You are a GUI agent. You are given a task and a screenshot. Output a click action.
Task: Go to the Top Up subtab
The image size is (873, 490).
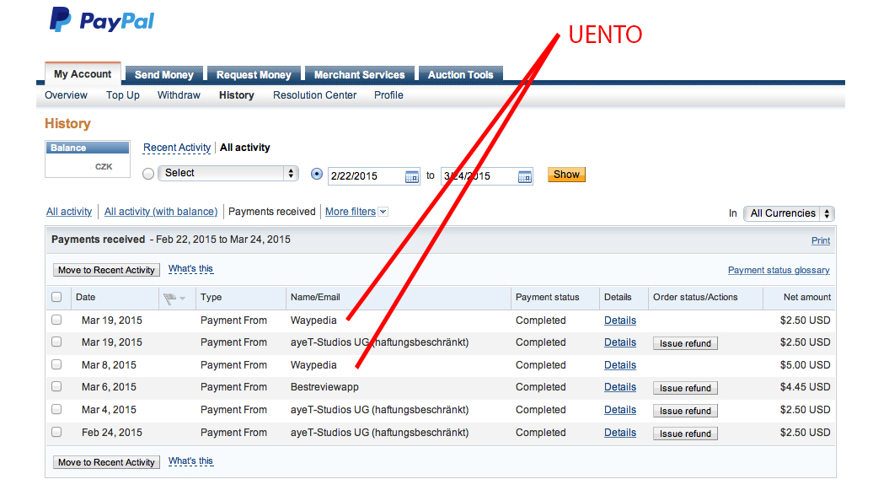pos(123,95)
